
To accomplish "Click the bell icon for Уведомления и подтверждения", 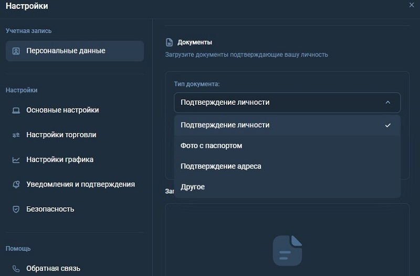I will tap(16, 184).
